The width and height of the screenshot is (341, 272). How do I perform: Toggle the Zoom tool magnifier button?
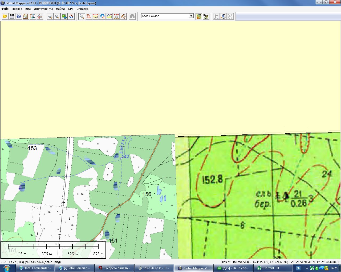tap(82, 16)
